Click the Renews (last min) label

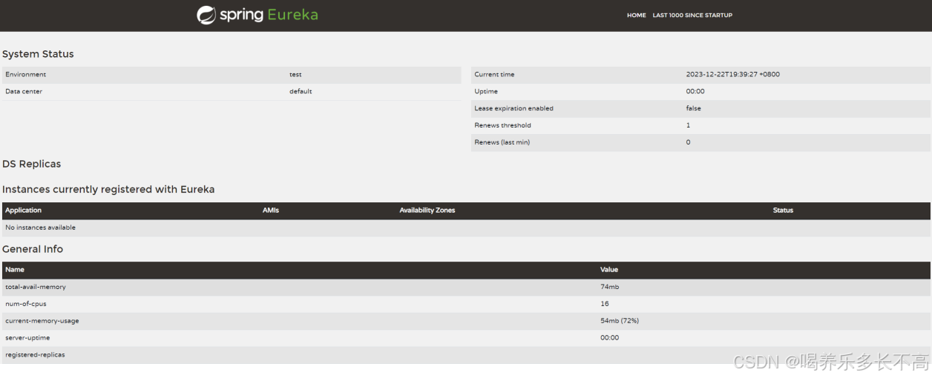(x=502, y=142)
